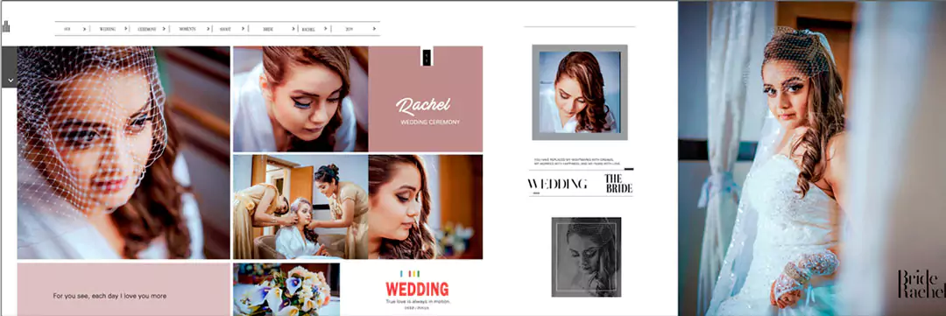Click the black serif 'WEDDING' wordmark
Screen dimensions: 946x316
[557, 184]
